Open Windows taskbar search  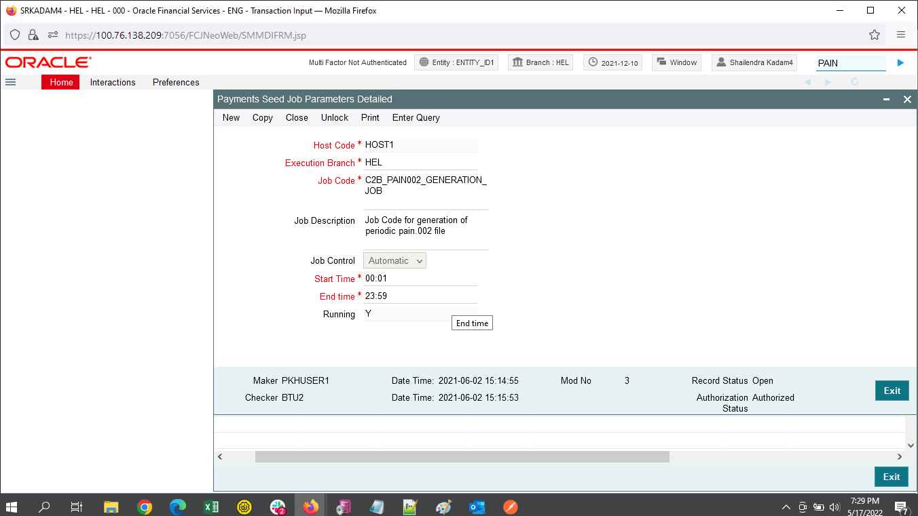[x=44, y=507]
